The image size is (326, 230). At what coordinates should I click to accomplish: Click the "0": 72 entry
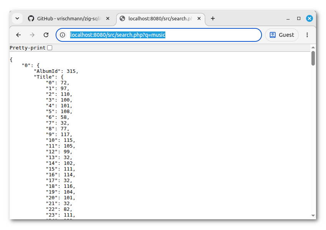point(58,83)
